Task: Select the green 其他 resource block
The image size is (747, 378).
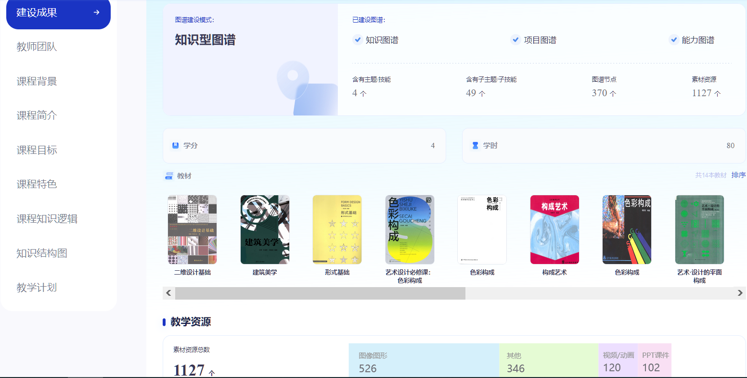Action: (548, 361)
